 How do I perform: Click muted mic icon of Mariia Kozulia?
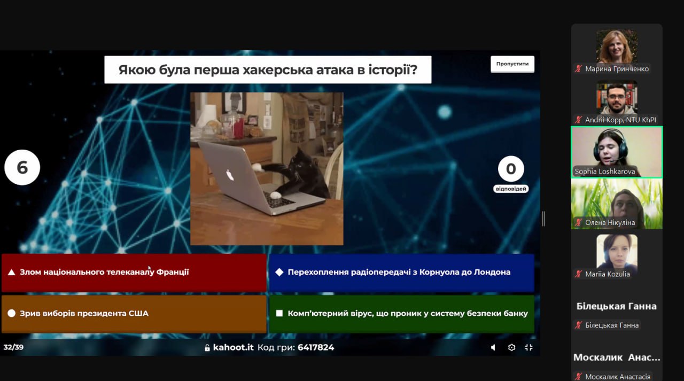pyautogui.click(x=578, y=274)
